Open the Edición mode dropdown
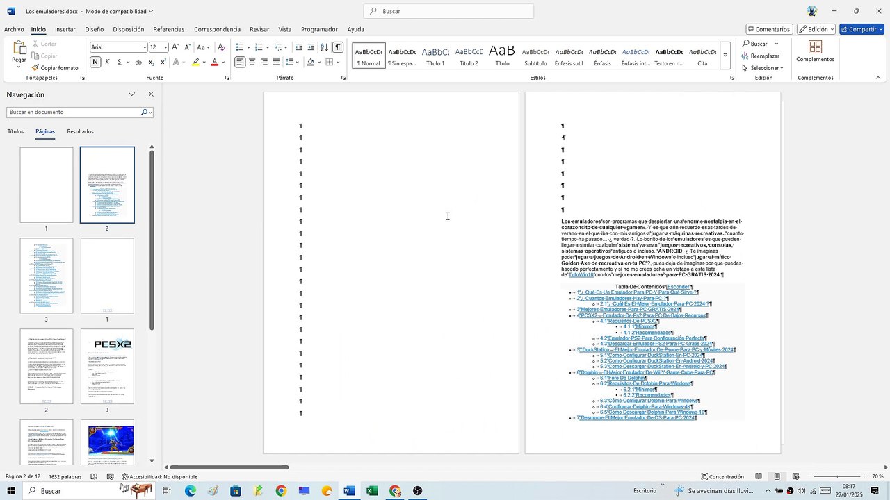The height and width of the screenshot is (500, 890). click(x=816, y=29)
